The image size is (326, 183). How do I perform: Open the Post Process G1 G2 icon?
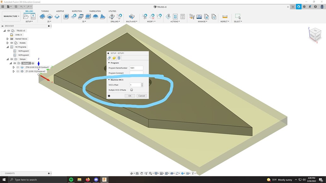[x=175, y=16]
